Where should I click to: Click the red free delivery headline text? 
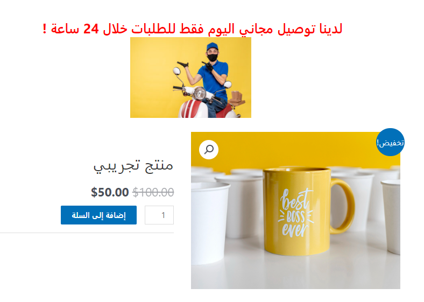[192, 29]
